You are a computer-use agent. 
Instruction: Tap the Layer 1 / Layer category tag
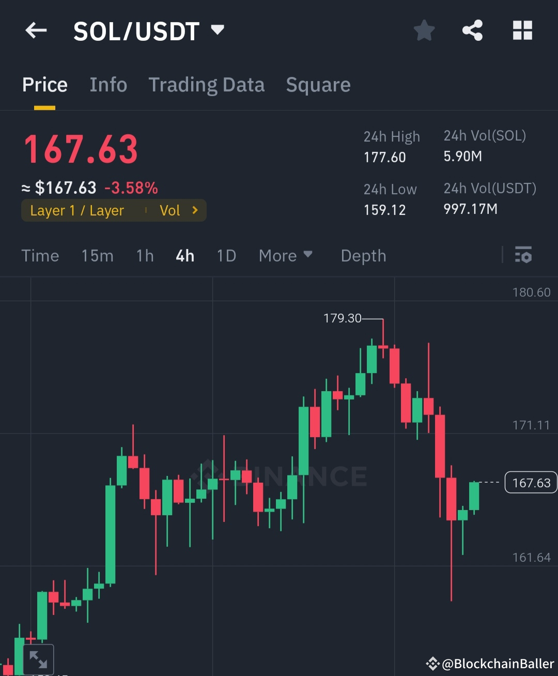tap(78, 210)
